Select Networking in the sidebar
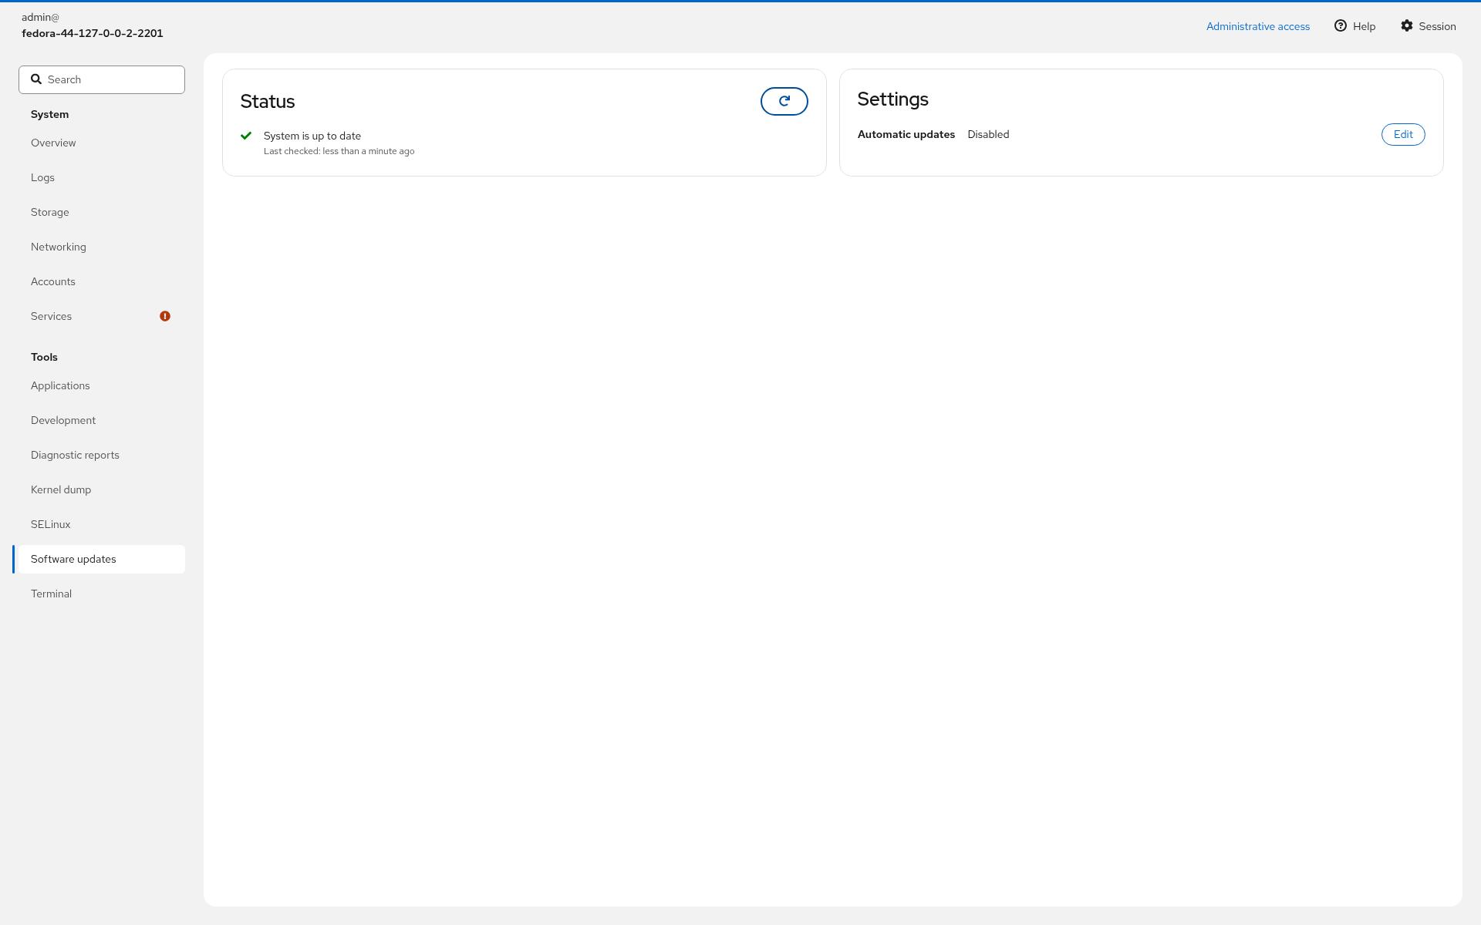1481x925 pixels. (99, 247)
